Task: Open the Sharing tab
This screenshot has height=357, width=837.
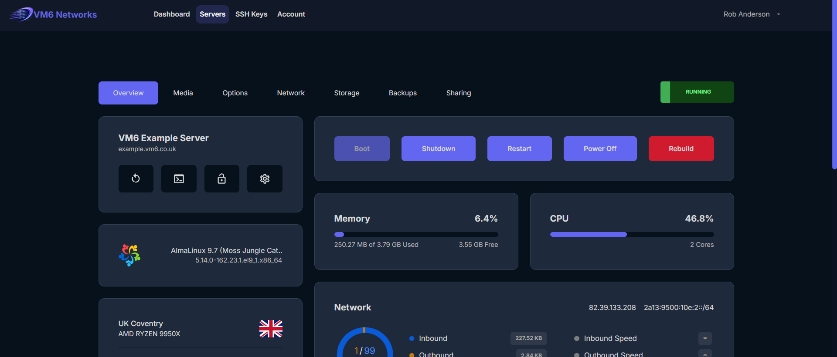Action: [459, 93]
